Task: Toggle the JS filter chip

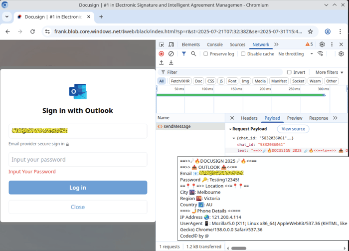Action: (x=221, y=81)
